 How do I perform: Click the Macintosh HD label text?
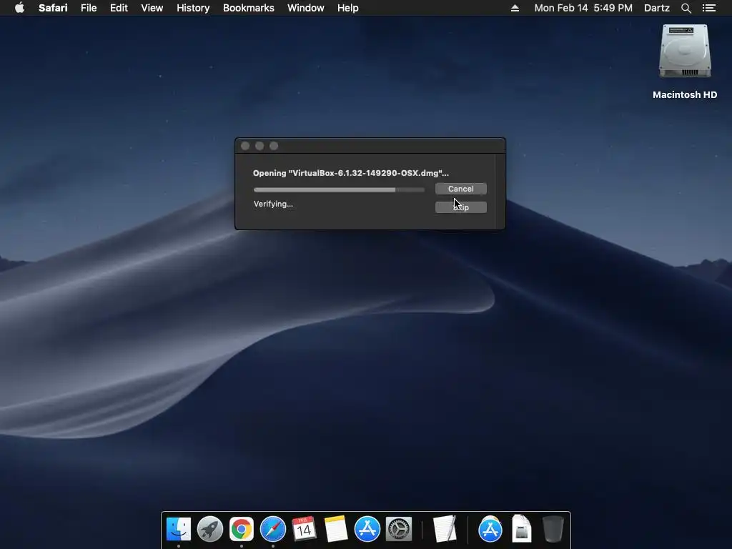coord(685,95)
